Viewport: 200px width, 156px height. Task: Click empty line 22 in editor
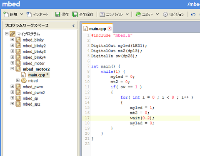[x=145, y=144]
